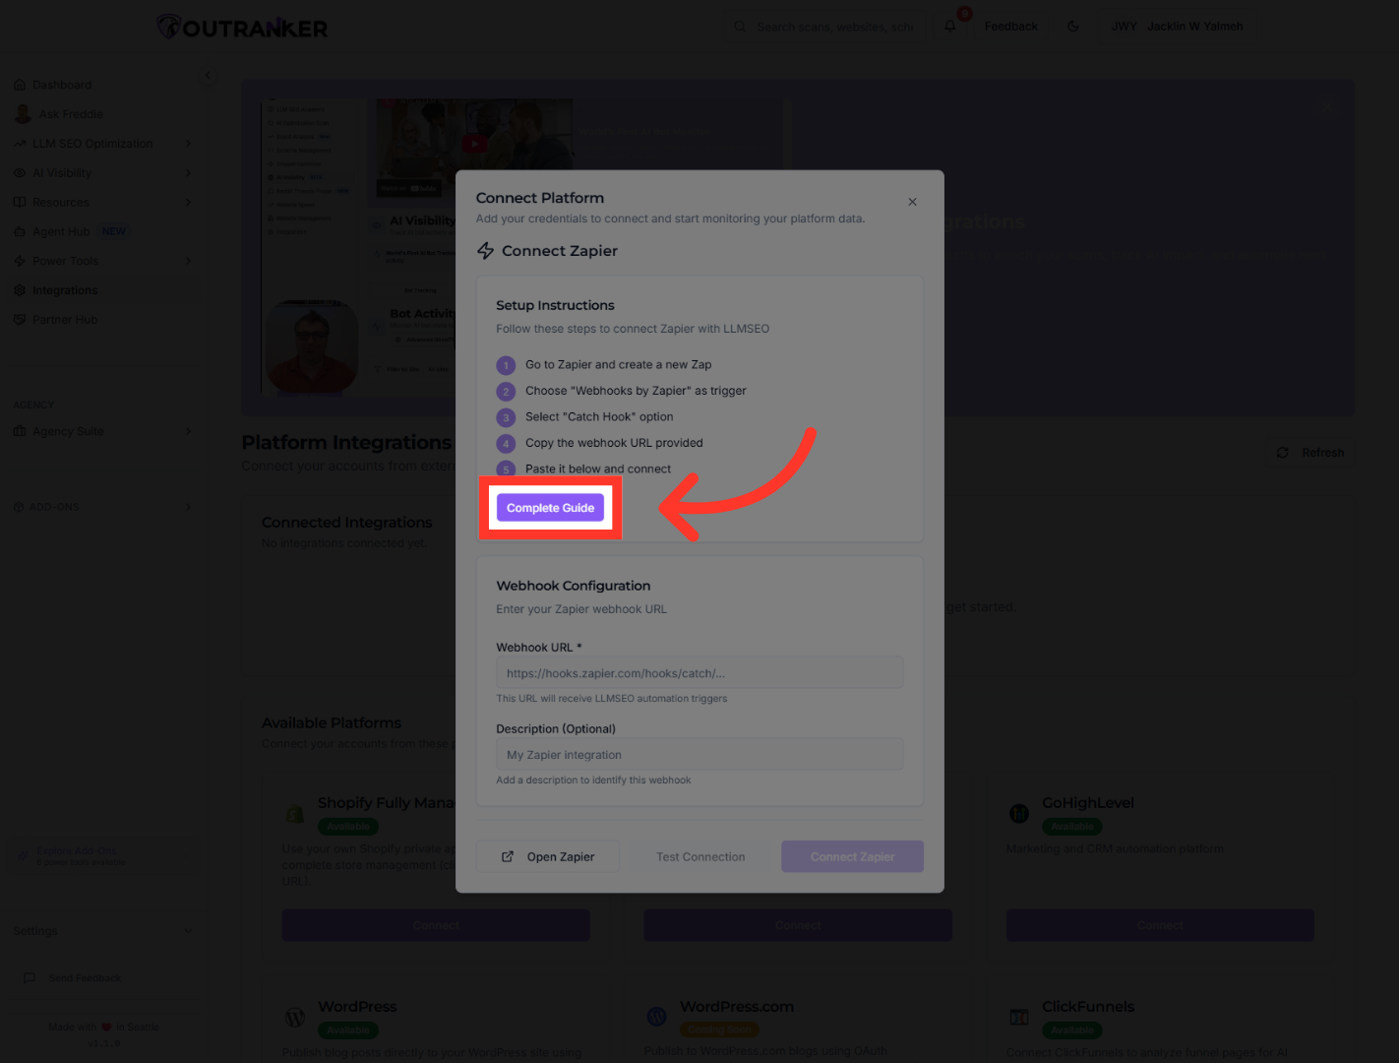Click the Refresh icon

1282,453
